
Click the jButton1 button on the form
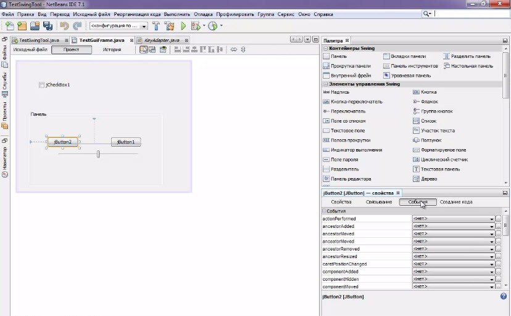coord(126,142)
